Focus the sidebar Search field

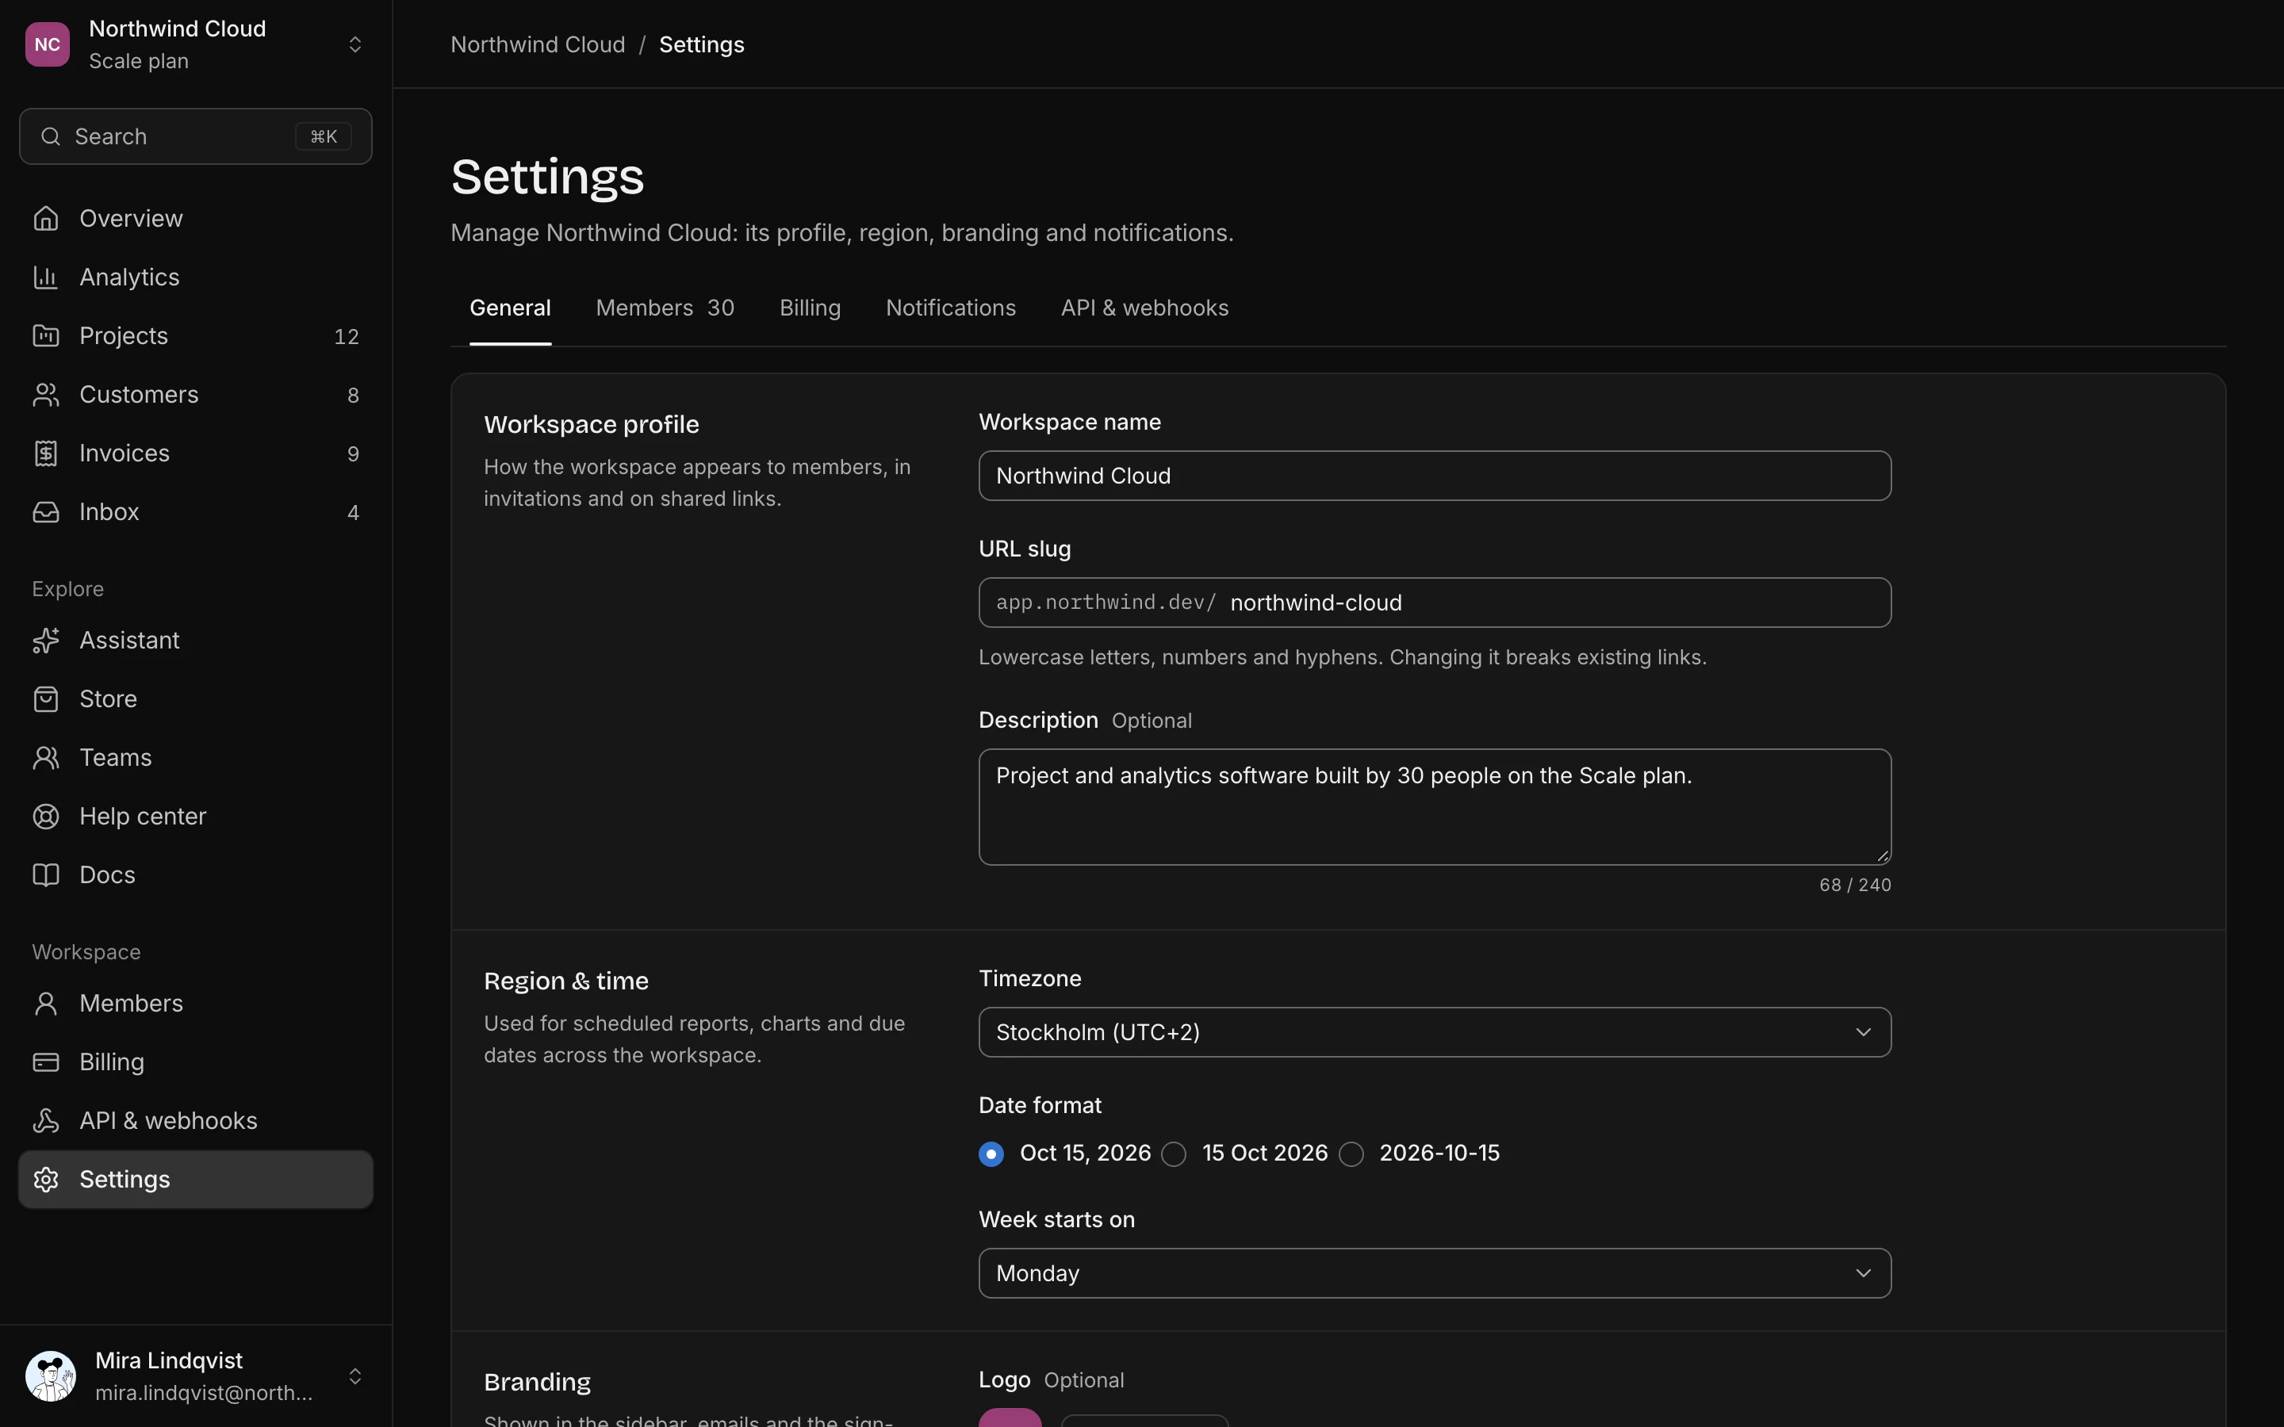tap(195, 137)
